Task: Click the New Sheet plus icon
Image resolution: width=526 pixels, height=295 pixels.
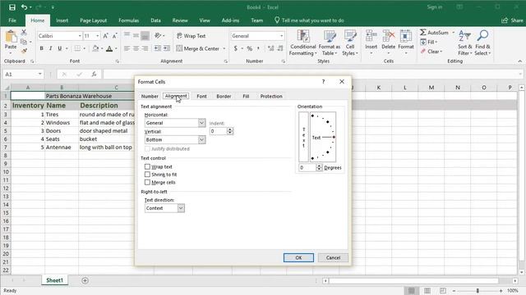Action: 85,280
